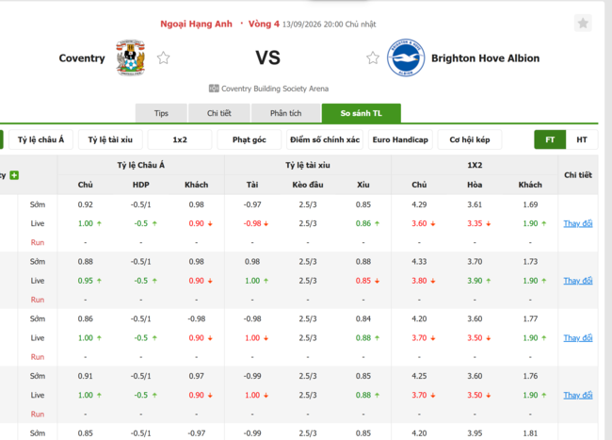Click the Kèo đầu column header
Viewport: 612px width, 440px height.
[x=308, y=185]
